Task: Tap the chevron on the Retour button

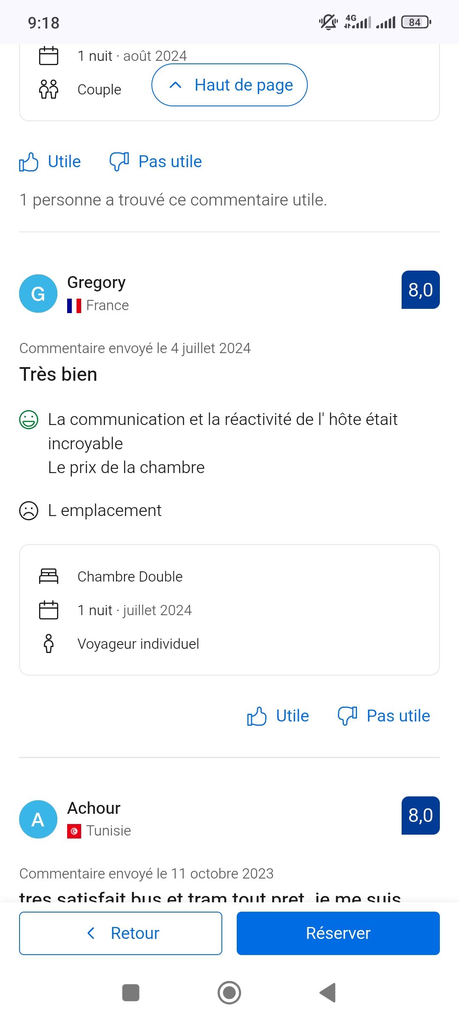Action: (x=91, y=933)
